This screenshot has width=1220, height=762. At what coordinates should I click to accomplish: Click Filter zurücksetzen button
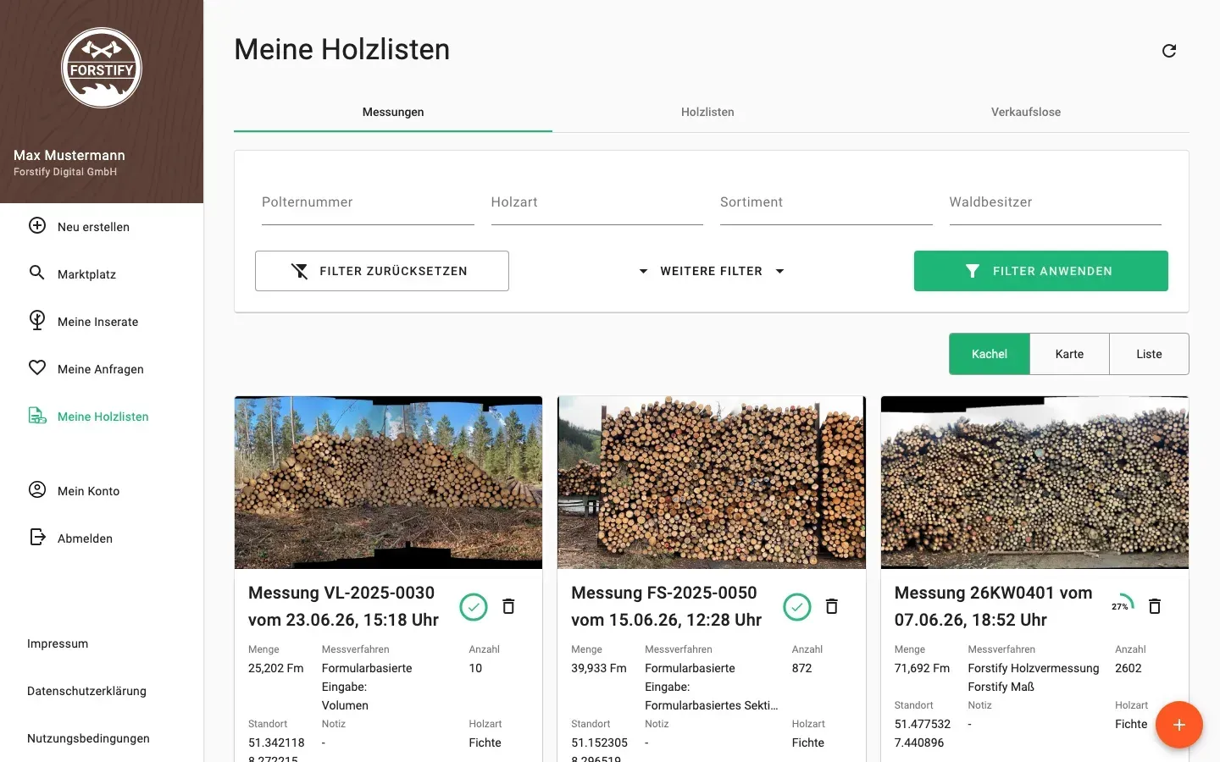(382, 271)
